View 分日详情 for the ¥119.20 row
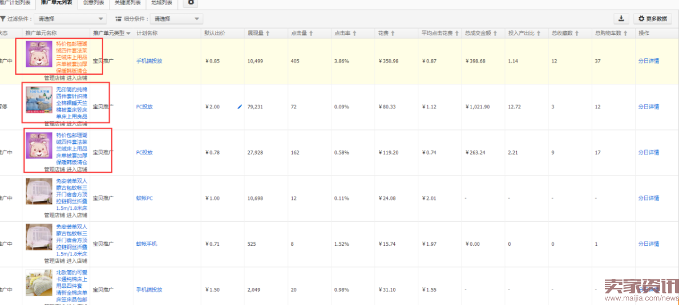 pos(649,153)
